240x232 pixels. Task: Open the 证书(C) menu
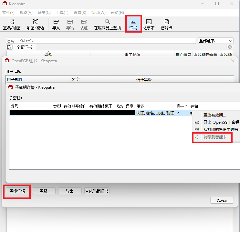click(x=44, y=12)
